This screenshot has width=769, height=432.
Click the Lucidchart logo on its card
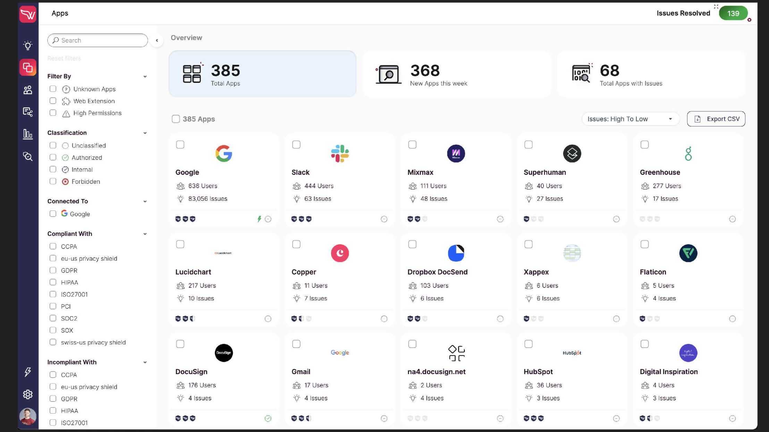pyautogui.click(x=223, y=253)
